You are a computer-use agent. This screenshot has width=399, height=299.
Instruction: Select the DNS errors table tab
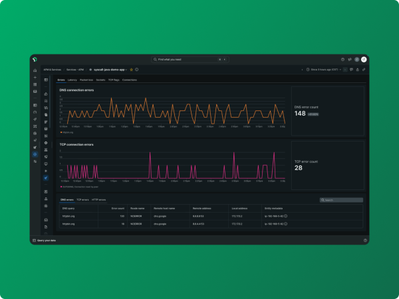(67, 200)
